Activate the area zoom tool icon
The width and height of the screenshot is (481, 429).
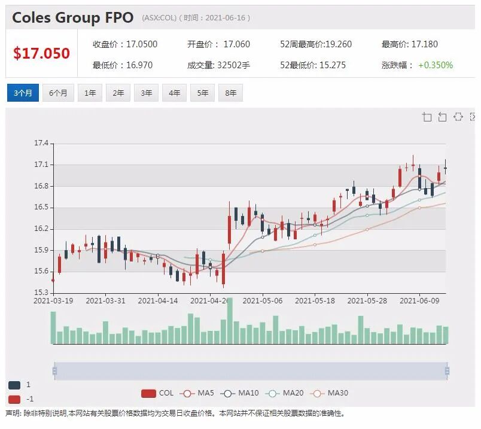pos(427,117)
